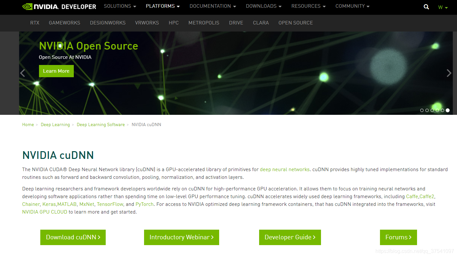Click the Open Source At NVIDIA subtitle
Screen dimensions: 457x257
tap(65, 57)
